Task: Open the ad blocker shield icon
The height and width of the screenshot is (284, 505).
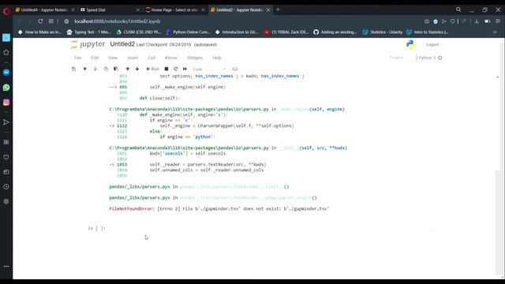Action: [x=436, y=21]
